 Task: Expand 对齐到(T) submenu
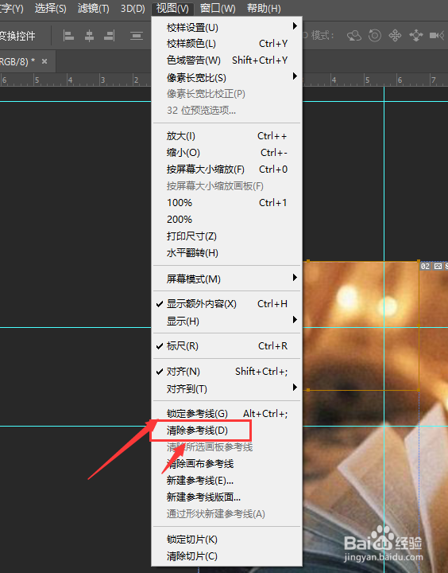point(226,389)
